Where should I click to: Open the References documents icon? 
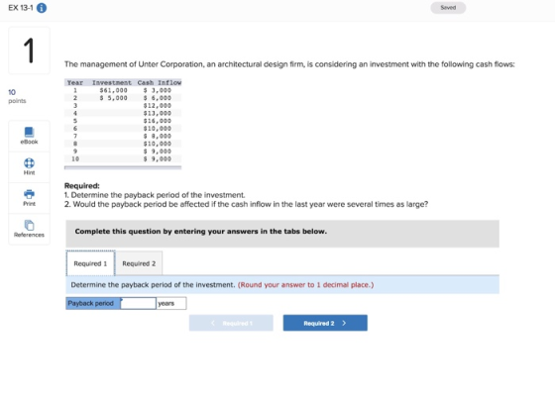coord(29,225)
